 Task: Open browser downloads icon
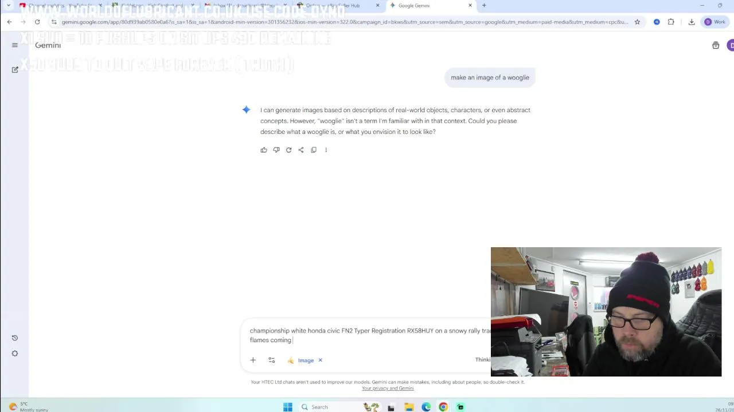click(692, 22)
